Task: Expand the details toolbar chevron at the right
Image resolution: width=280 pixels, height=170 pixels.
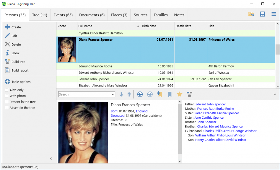Action: pos(275,94)
